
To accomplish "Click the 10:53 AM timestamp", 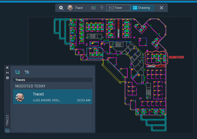I will [84, 100].
